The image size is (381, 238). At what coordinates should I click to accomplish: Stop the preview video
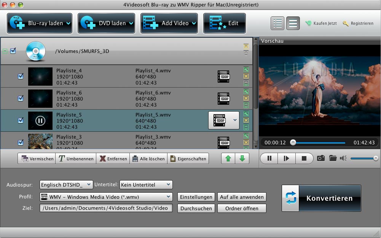tap(304, 158)
